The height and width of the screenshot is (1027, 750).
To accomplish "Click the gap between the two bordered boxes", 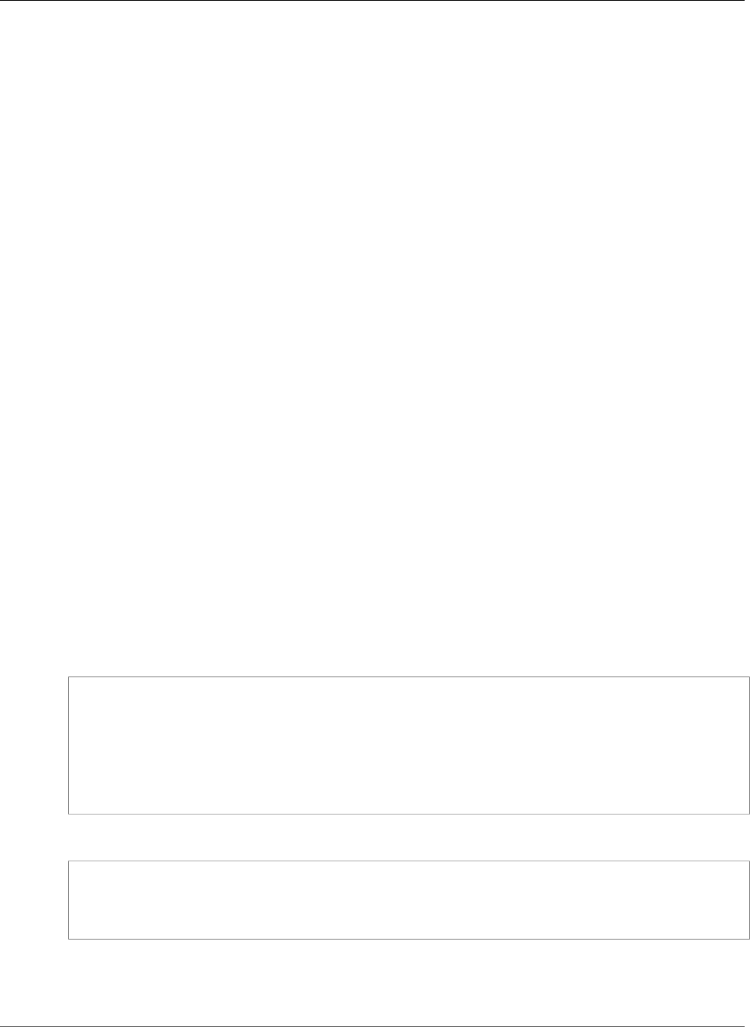I will point(408,838).
